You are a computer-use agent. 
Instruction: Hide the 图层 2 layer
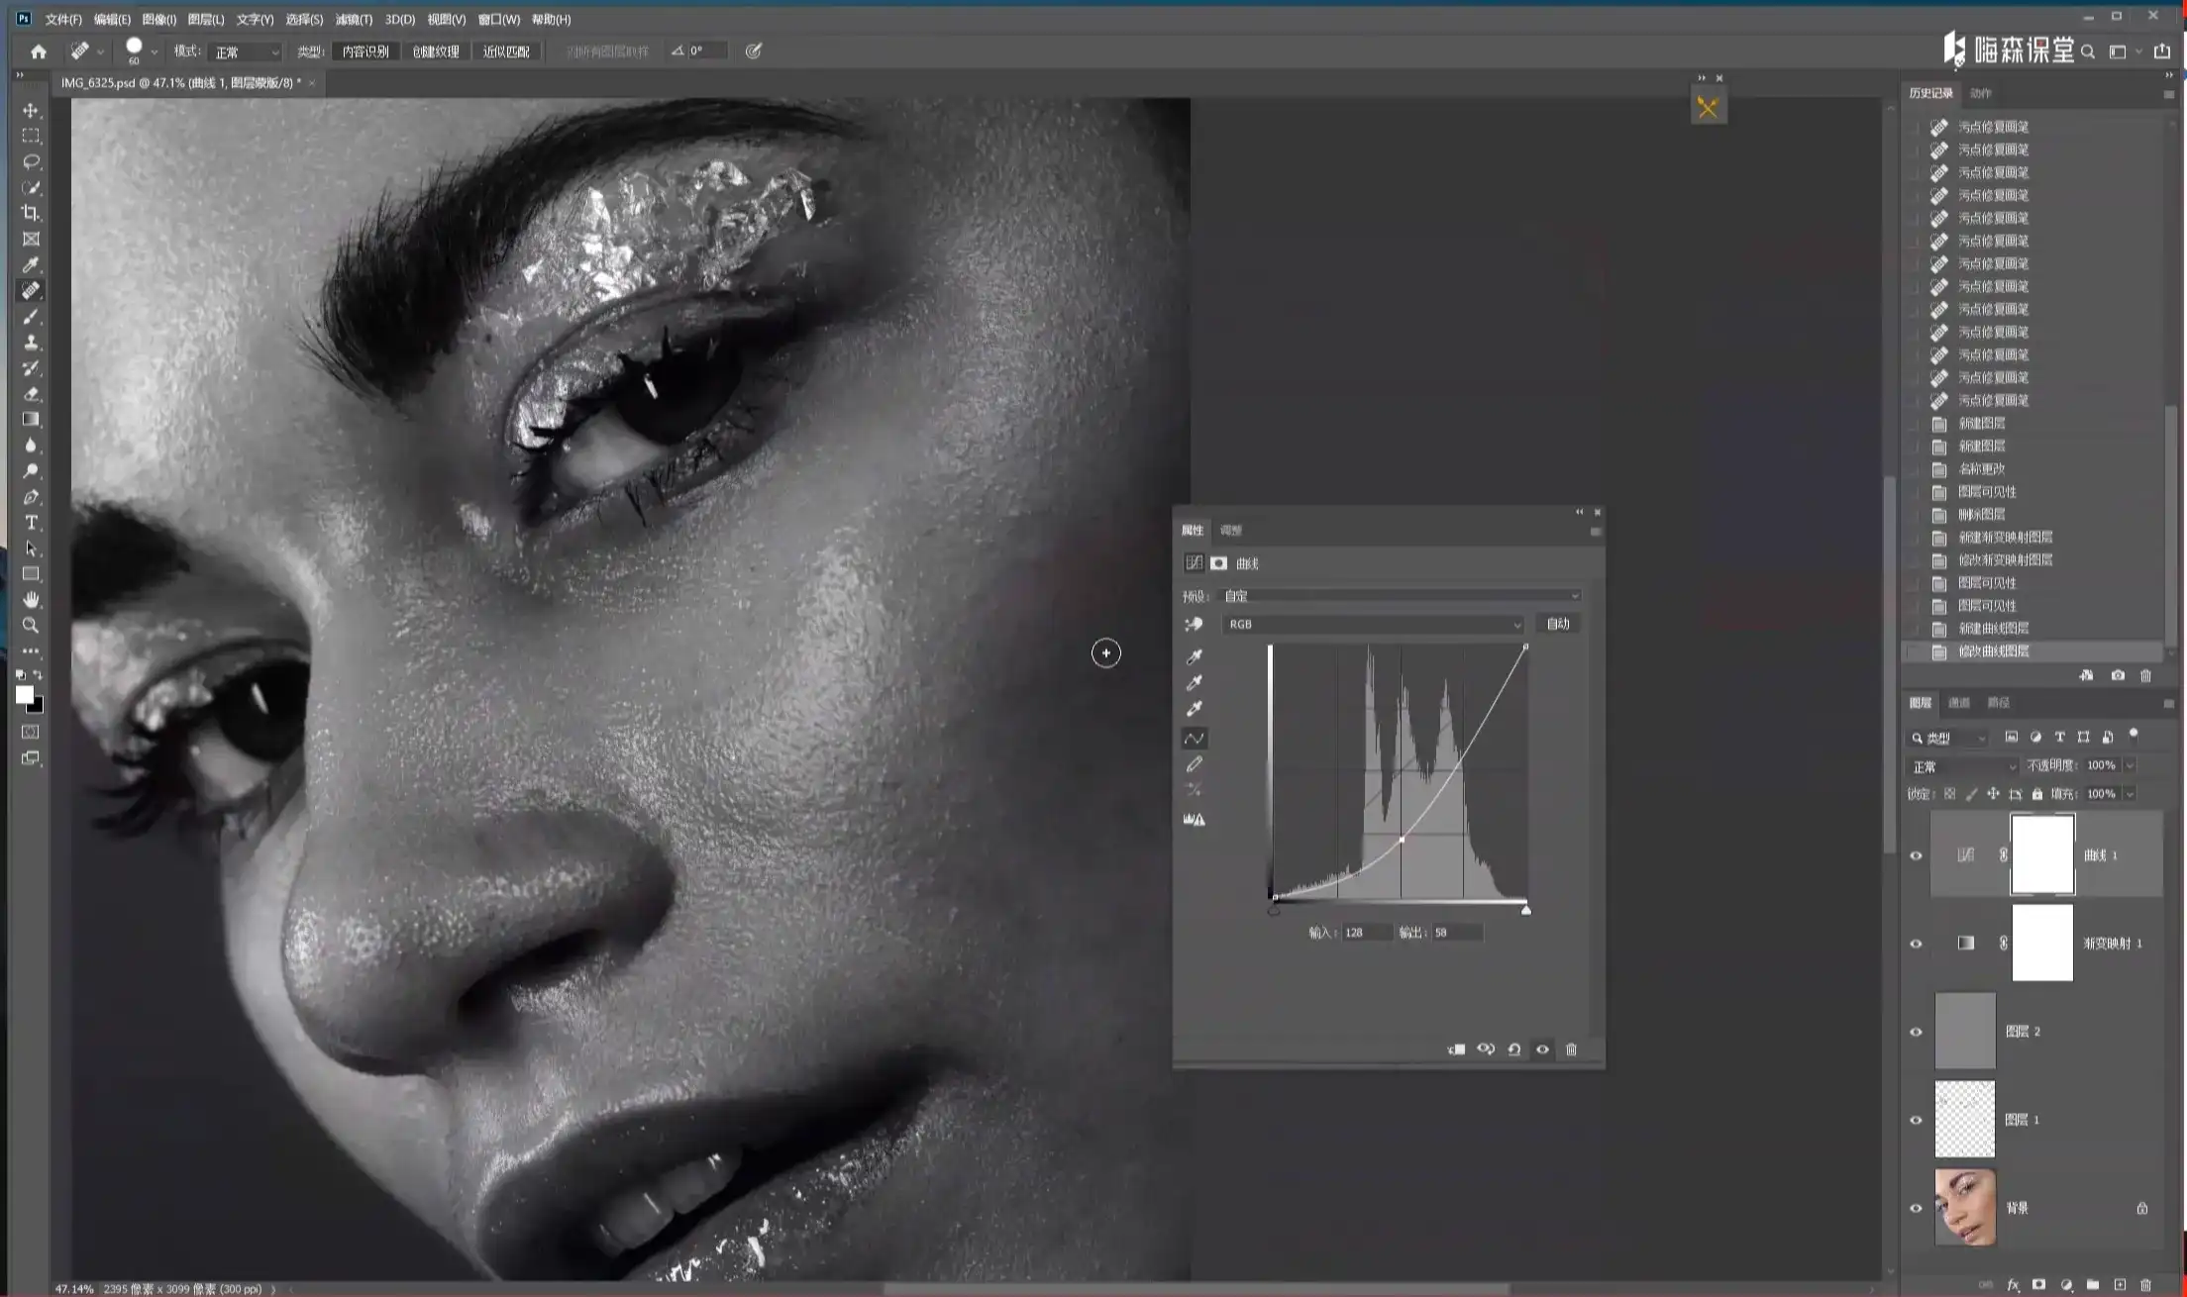pos(1916,1032)
